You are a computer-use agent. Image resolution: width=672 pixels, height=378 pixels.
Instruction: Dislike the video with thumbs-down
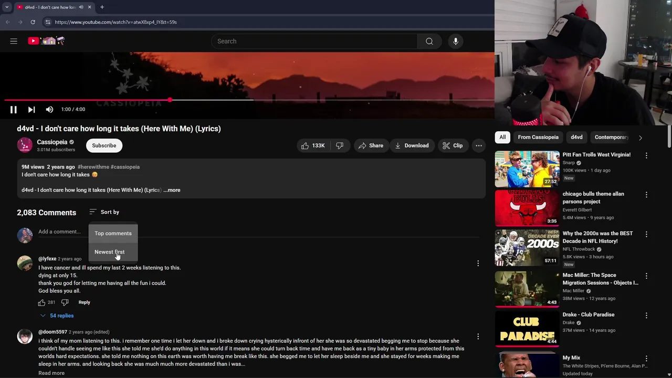click(x=340, y=145)
